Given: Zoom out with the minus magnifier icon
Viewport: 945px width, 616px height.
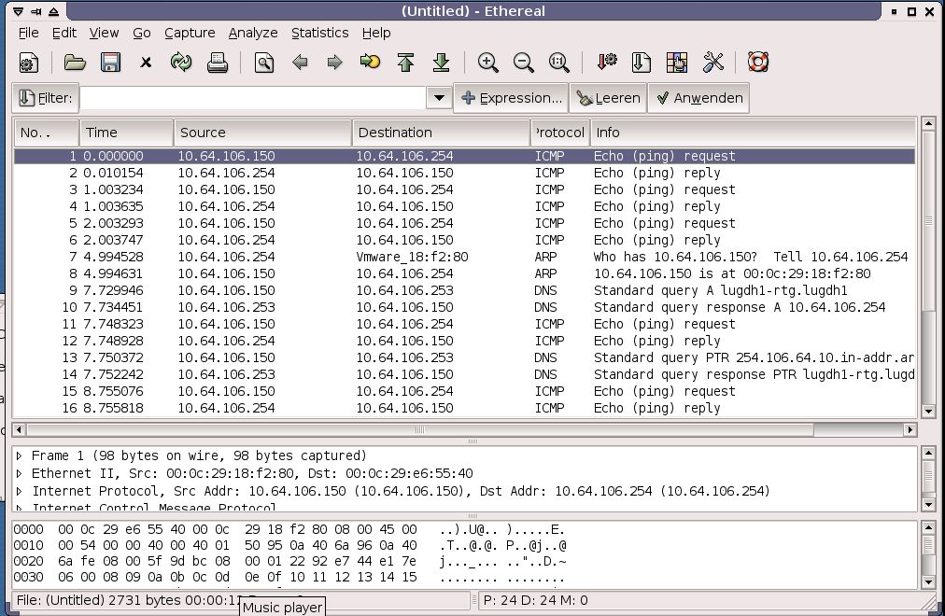Looking at the screenshot, I should click(523, 62).
